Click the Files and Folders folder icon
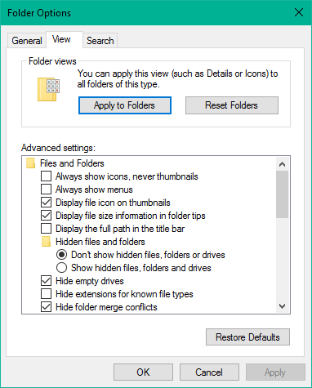The height and width of the screenshot is (388, 312). tap(30, 163)
